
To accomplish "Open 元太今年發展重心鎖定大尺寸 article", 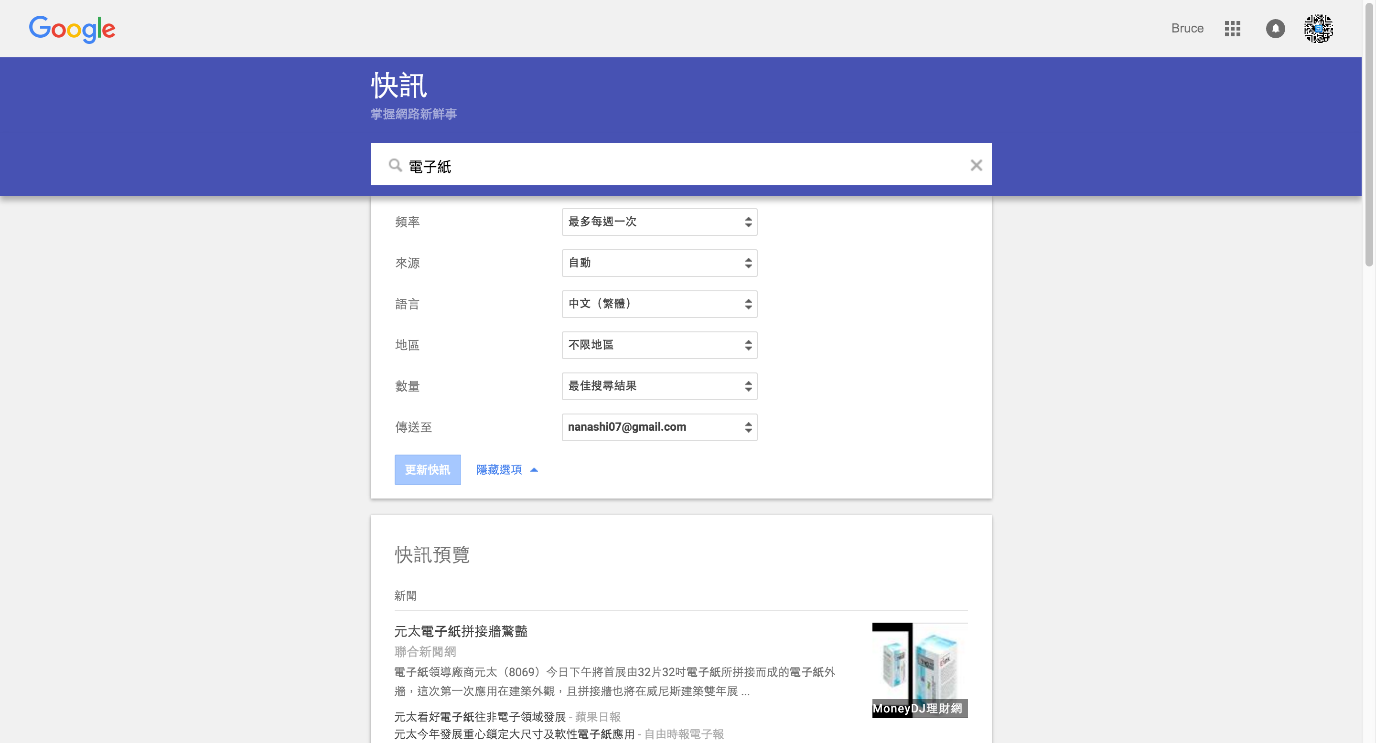I will (514, 734).
